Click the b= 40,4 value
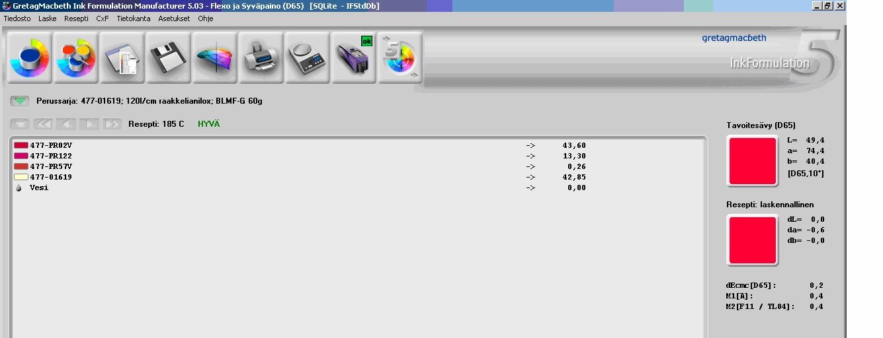Screen dimensions: 883x338 tap(806, 161)
